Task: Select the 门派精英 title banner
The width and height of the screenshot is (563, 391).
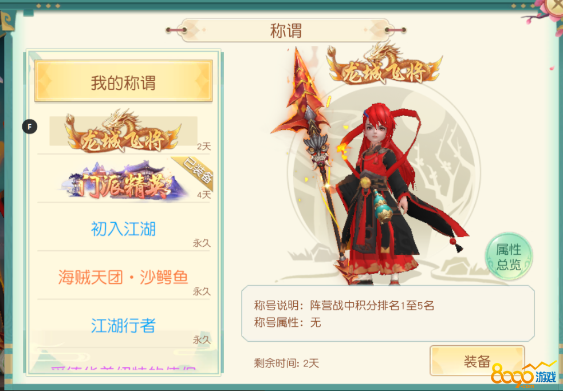Action: click(123, 180)
